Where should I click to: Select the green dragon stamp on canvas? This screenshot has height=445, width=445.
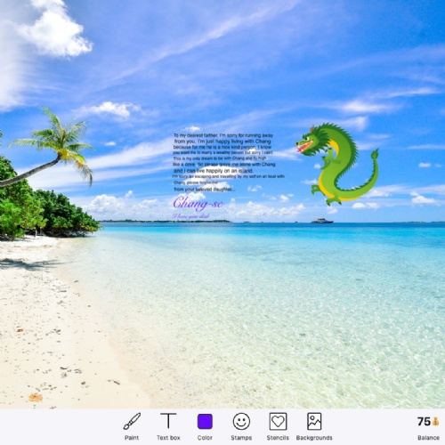337,164
